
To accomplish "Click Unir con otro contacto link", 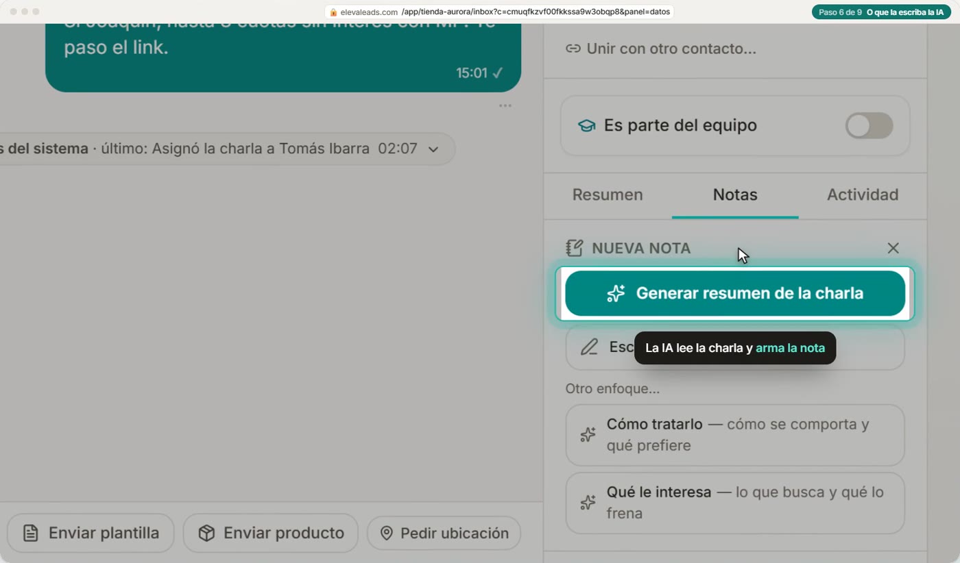I will (x=661, y=49).
